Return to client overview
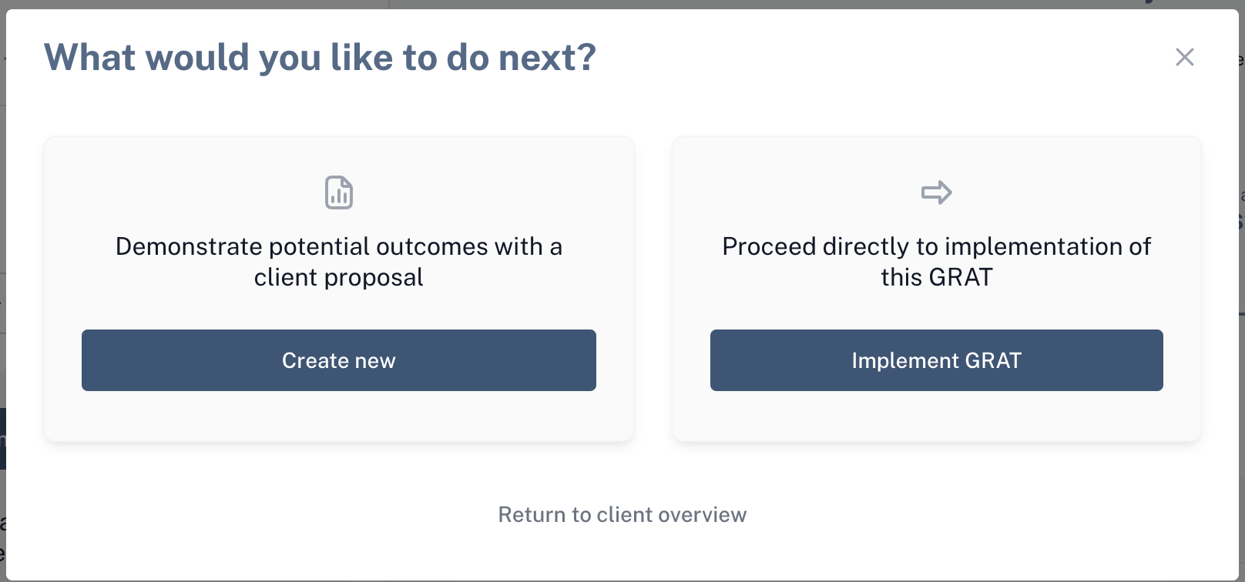1245x582 pixels. (622, 514)
